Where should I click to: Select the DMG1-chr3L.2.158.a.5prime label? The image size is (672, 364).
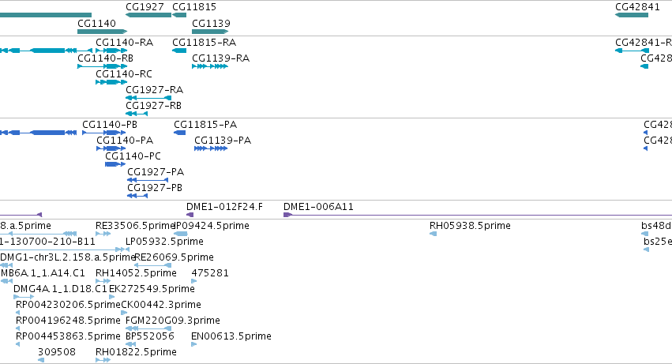(x=68, y=257)
